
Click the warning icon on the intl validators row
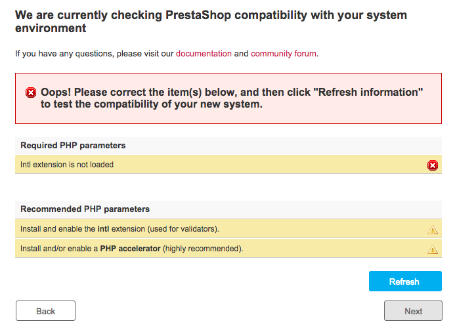[433, 230]
